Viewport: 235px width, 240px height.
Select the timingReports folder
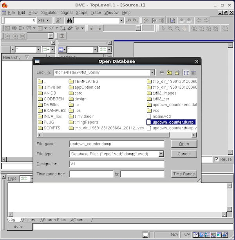pyautogui.click(x=83, y=122)
